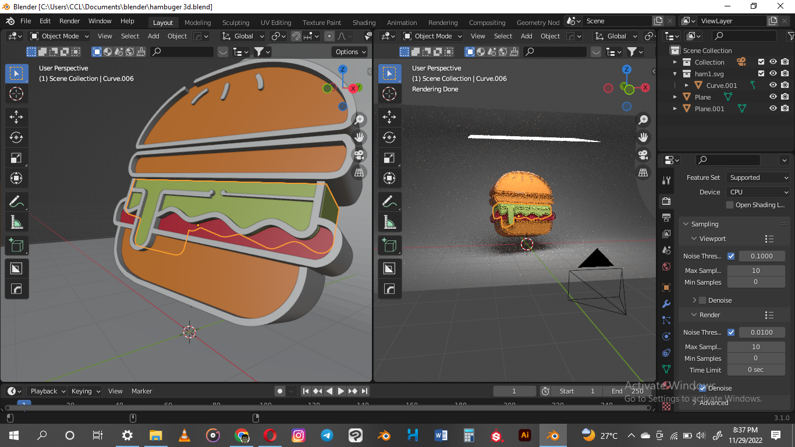
Task: Click the pan hand gizmo in the right viewport
Action: pyautogui.click(x=643, y=137)
